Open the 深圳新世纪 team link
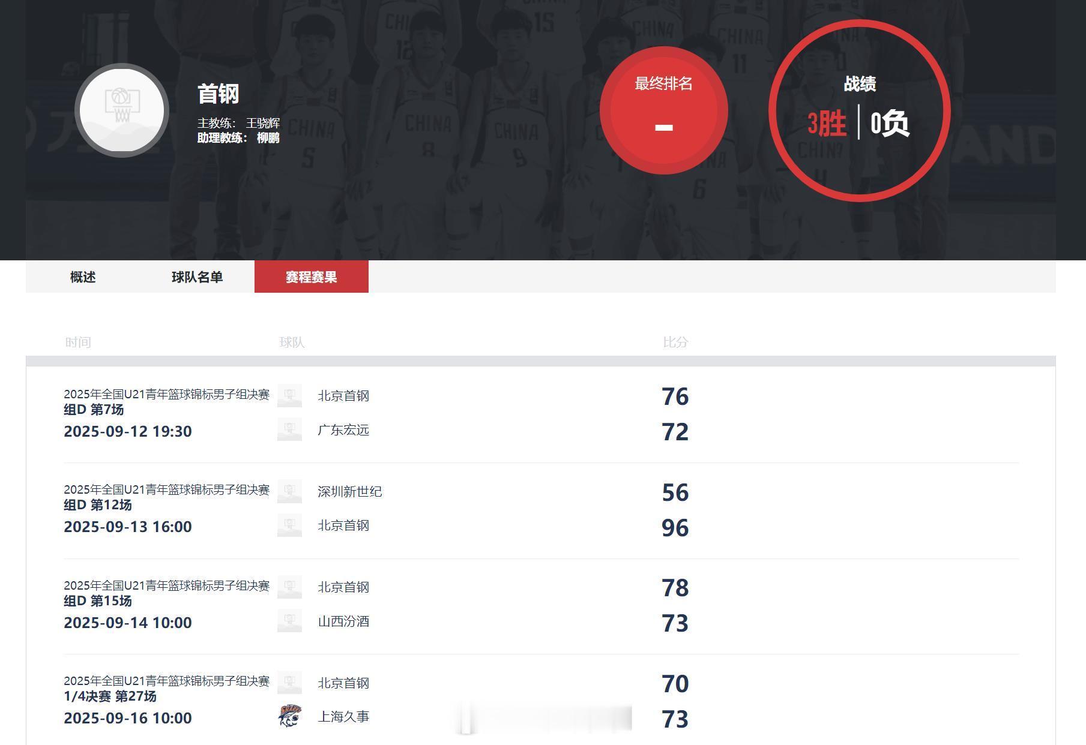1086x745 pixels. pyautogui.click(x=350, y=492)
